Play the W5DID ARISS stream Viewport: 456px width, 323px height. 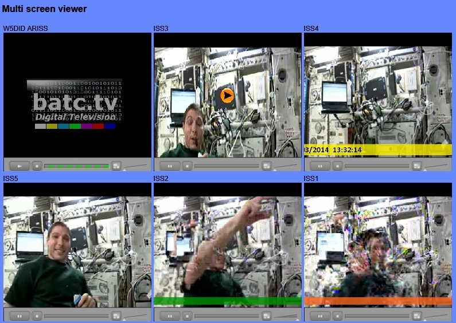[20, 166]
